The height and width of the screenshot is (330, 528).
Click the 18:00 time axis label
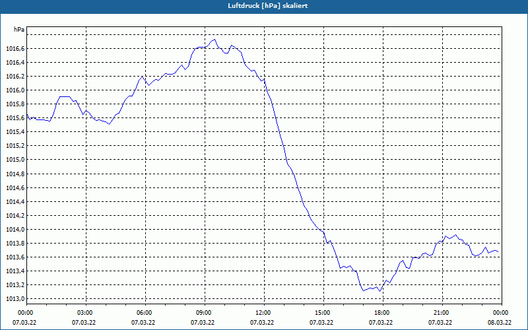click(383, 313)
